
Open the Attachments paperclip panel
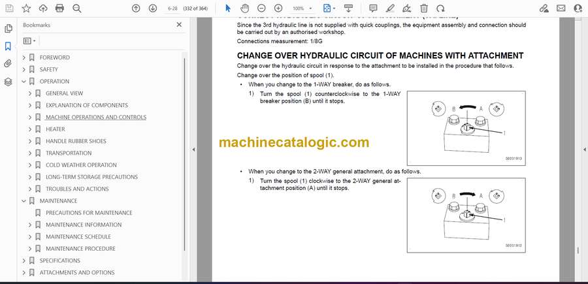8,64
